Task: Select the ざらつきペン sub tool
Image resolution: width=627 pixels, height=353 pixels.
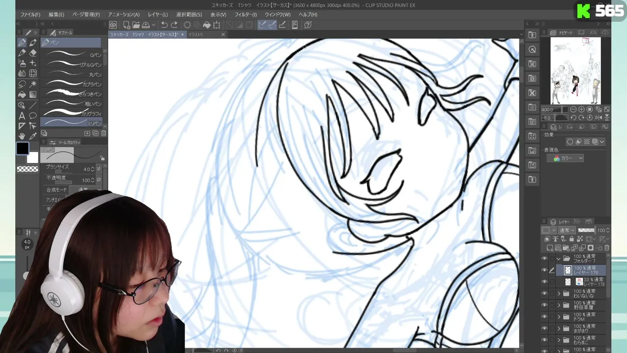Action: (x=72, y=94)
